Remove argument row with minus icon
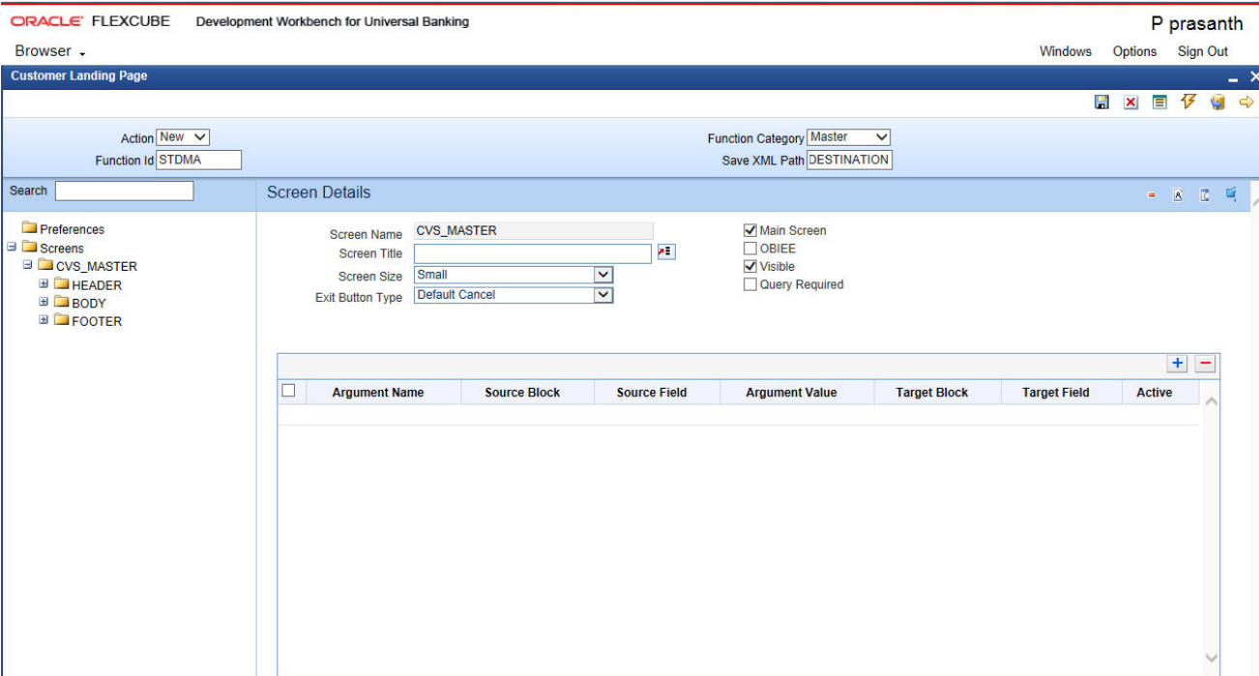Viewport: 1259px width, 676px height. 1205,364
